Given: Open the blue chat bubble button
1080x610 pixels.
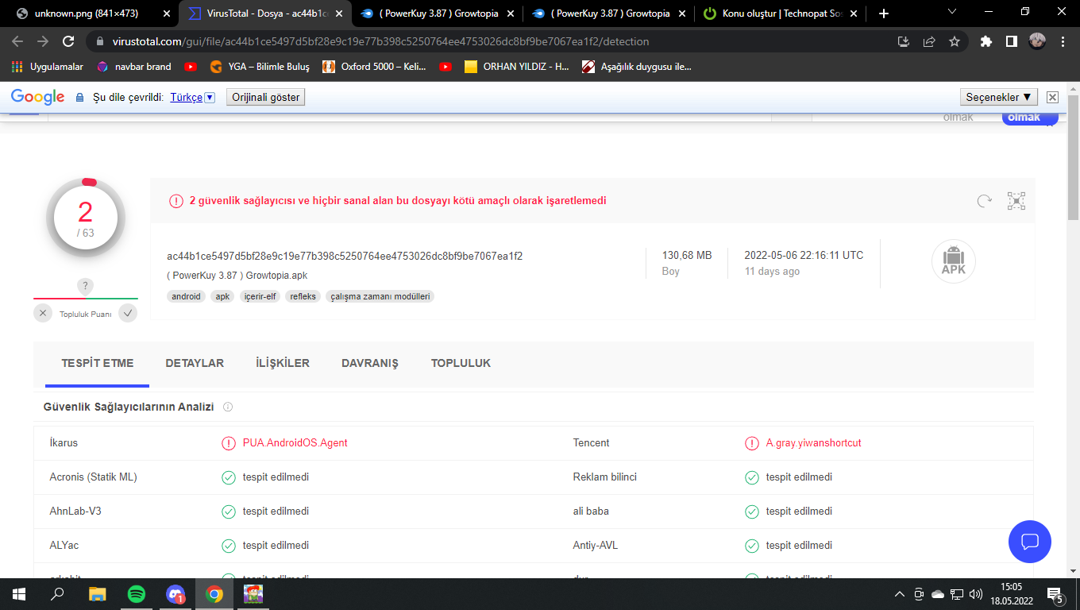Looking at the screenshot, I should click(1030, 542).
